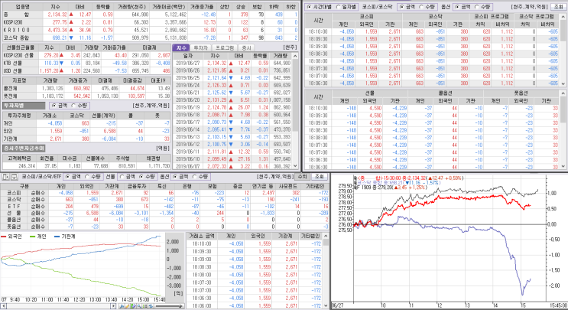Click the USD 선물 row

[86, 70]
